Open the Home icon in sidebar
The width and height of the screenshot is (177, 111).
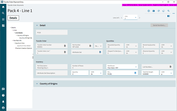(3, 7)
